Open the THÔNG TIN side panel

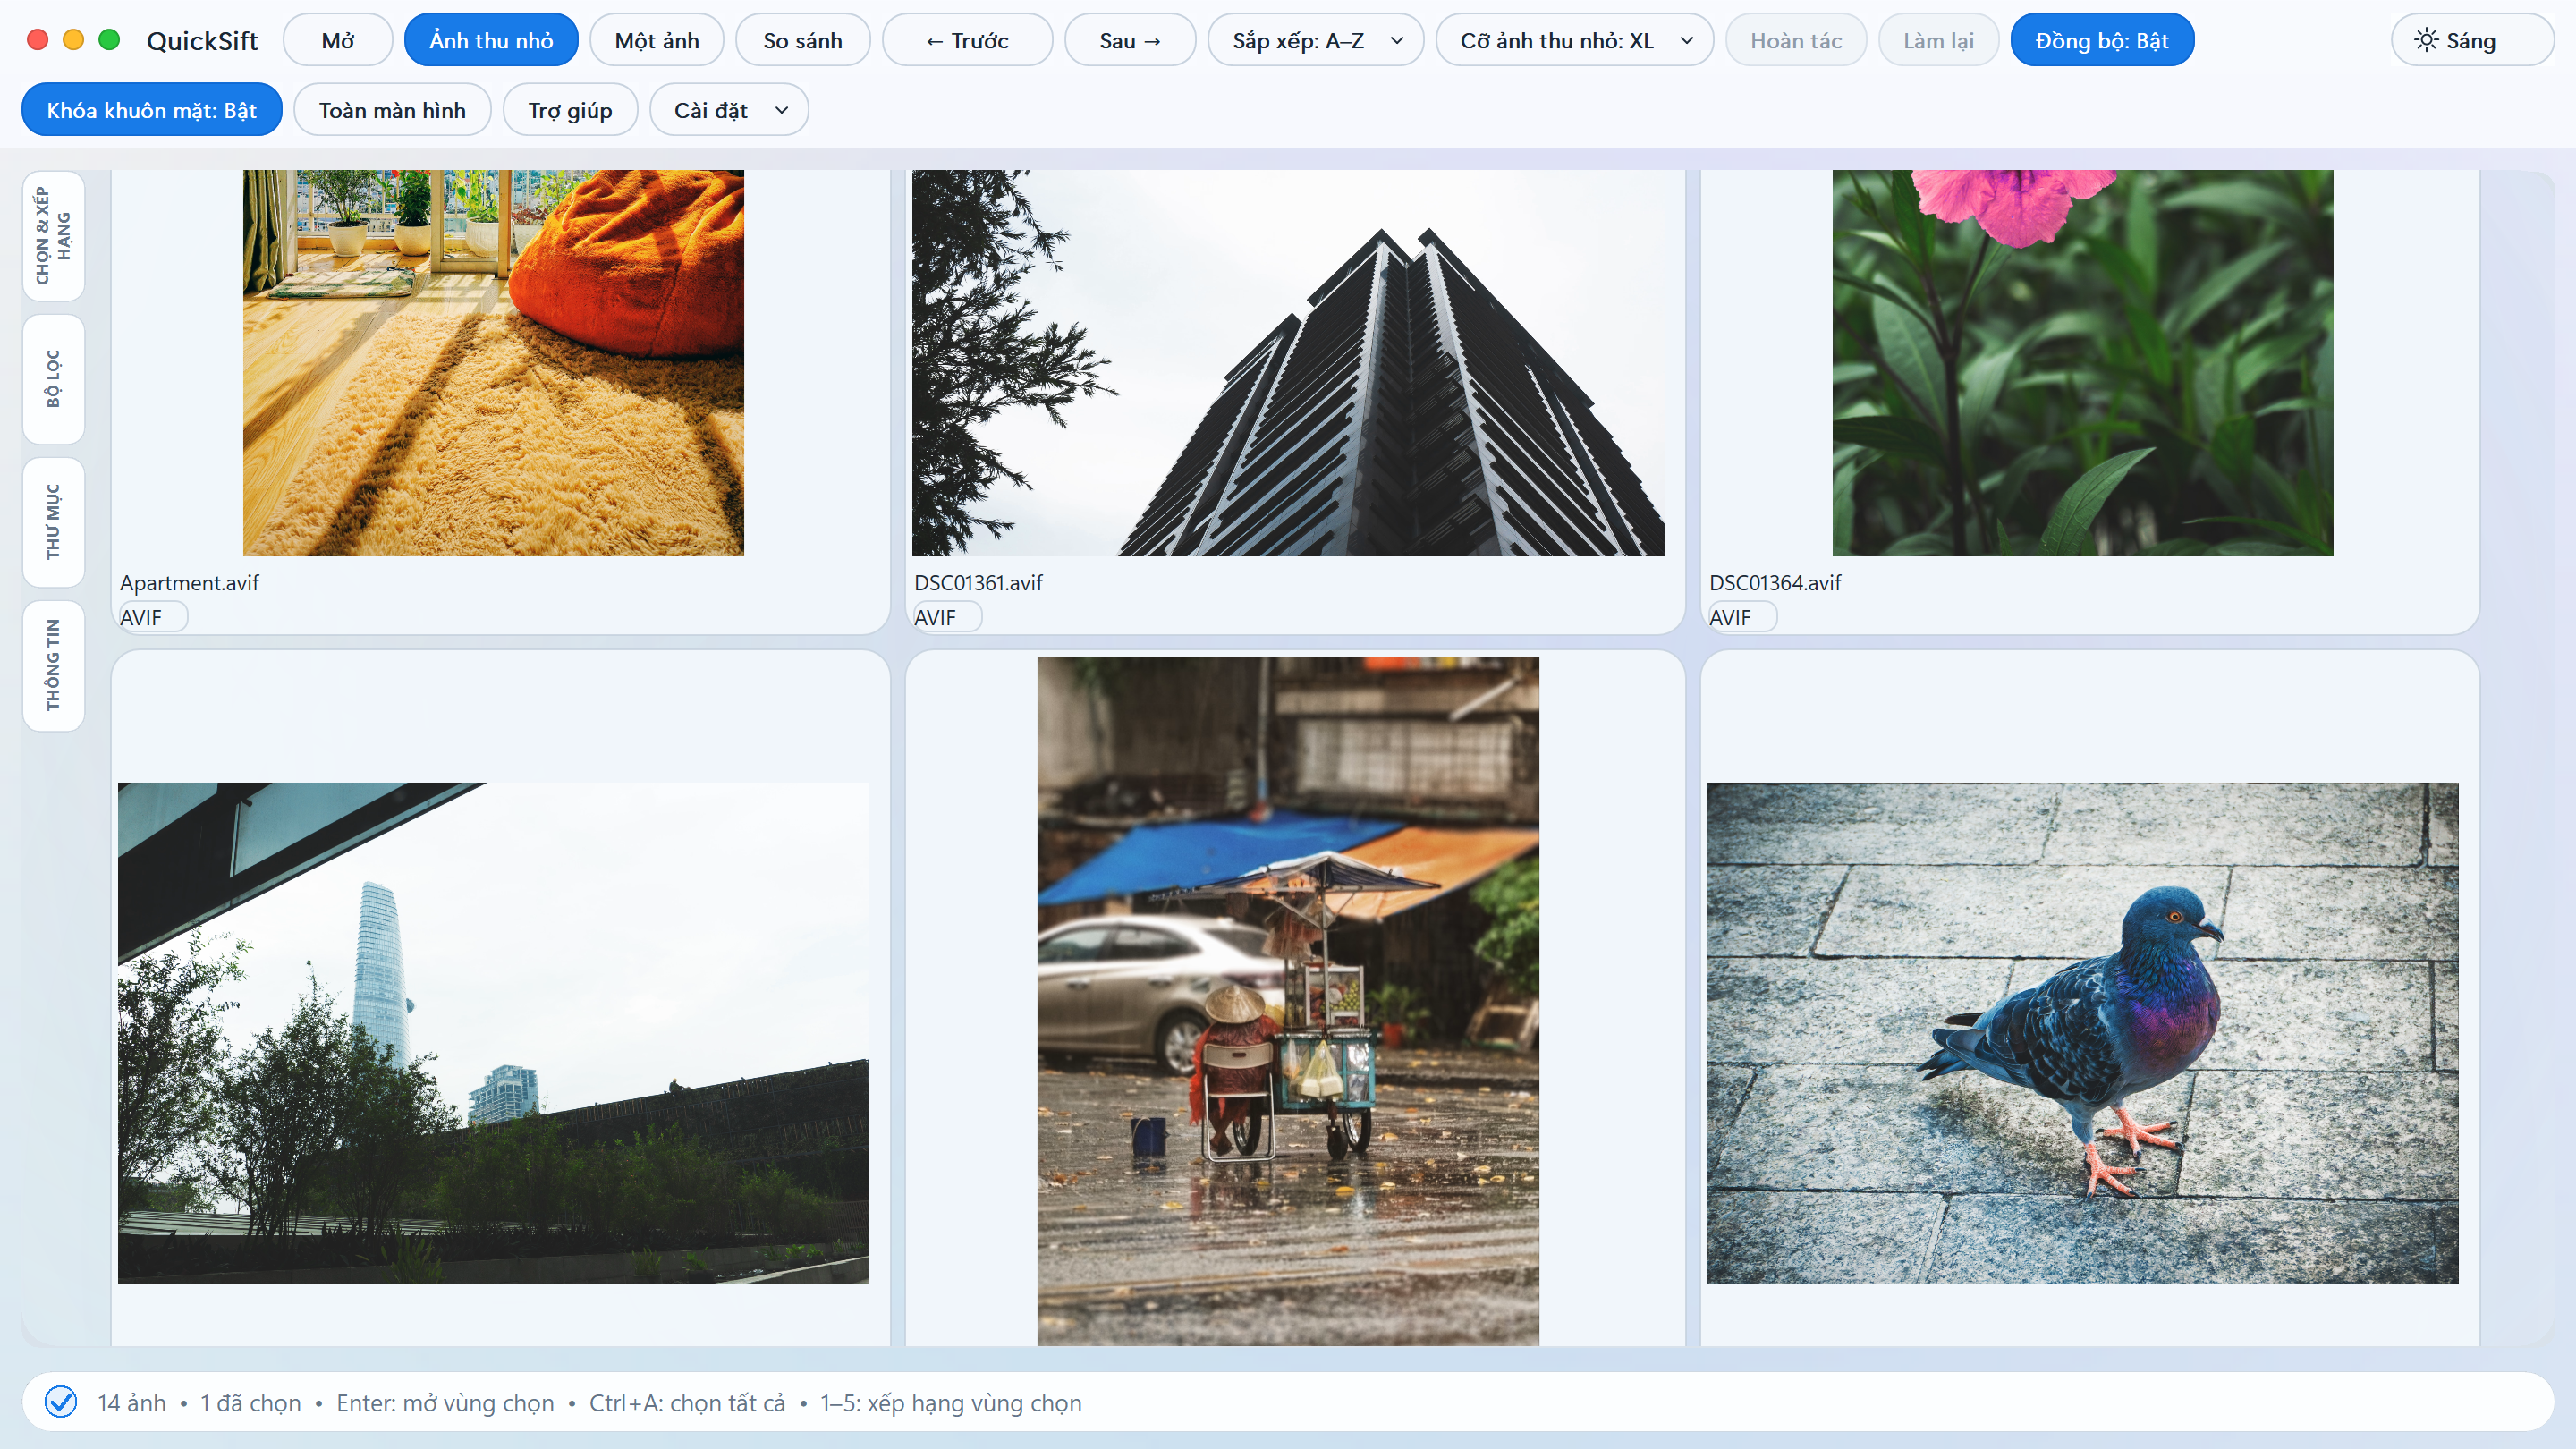tap(54, 665)
